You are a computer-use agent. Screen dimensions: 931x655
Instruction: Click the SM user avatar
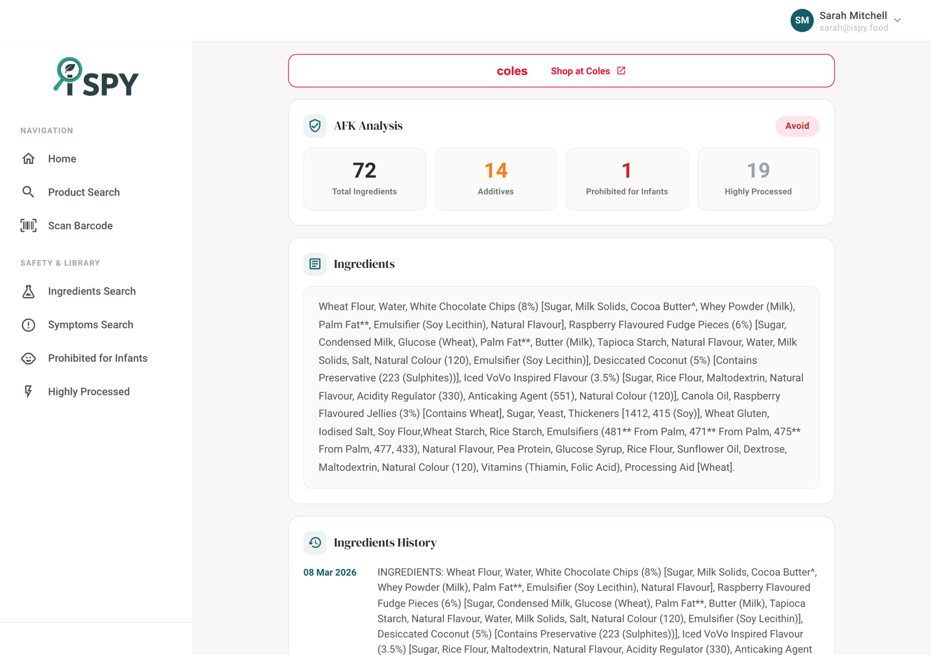coord(802,20)
